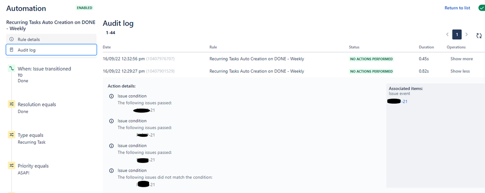Click the Associated items label
This screenshot has height=193, width=485.
click(x=406, y=89)
